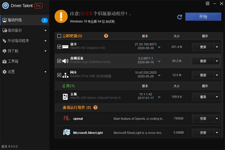Expand the 预下载 sidebar arrow
The height and width of the screenshot is (150, 225).
pyautogui.click(x=45, y=51)
